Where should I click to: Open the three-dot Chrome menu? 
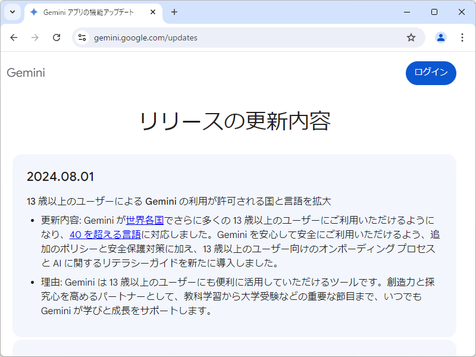click(462, 37)
